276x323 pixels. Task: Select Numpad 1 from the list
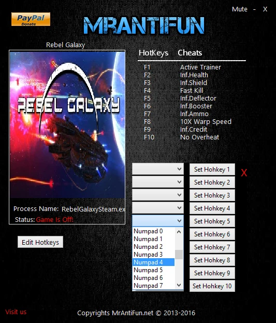pos(154,239)
